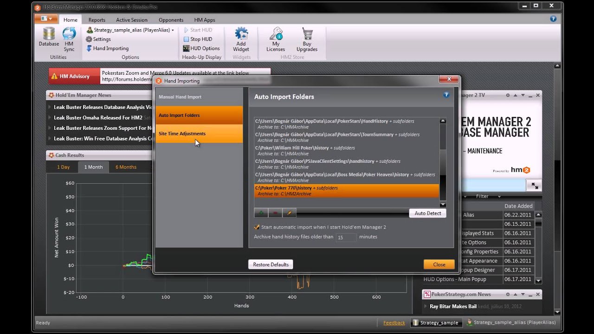Click the Auto Detect button

click(427, 213)
